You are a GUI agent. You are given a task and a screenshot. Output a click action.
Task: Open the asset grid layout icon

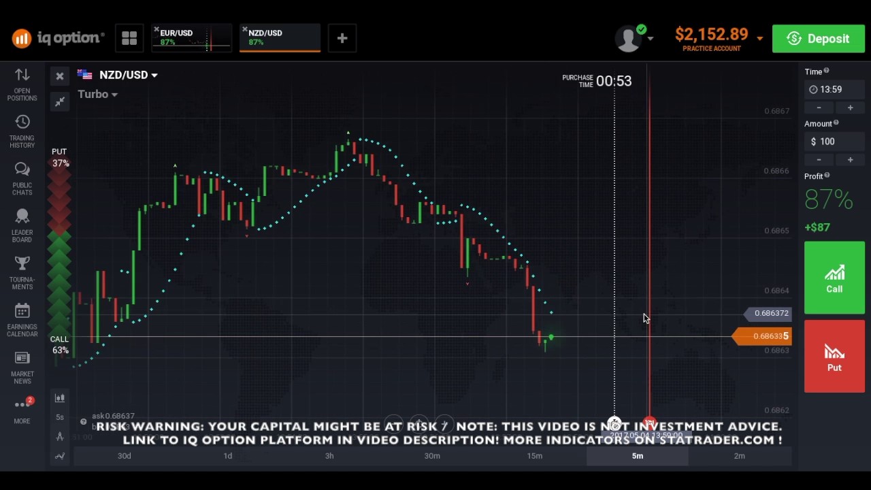129,38
